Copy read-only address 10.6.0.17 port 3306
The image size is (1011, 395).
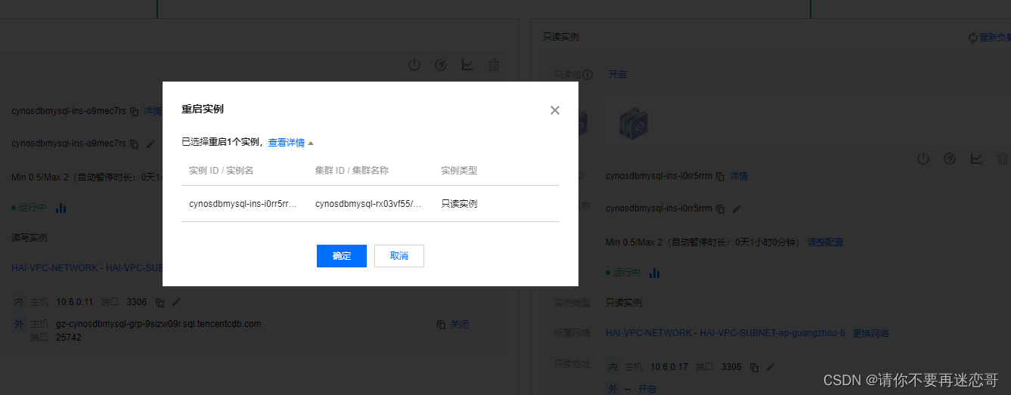[754, 367]
